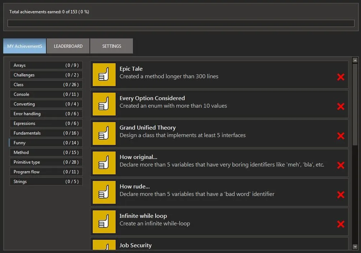Click the Total achievements earned text
The width and height of the screenshot is (361, 253).
[x=49, y=12]
